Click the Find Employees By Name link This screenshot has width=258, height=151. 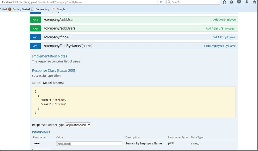[220, 46]
